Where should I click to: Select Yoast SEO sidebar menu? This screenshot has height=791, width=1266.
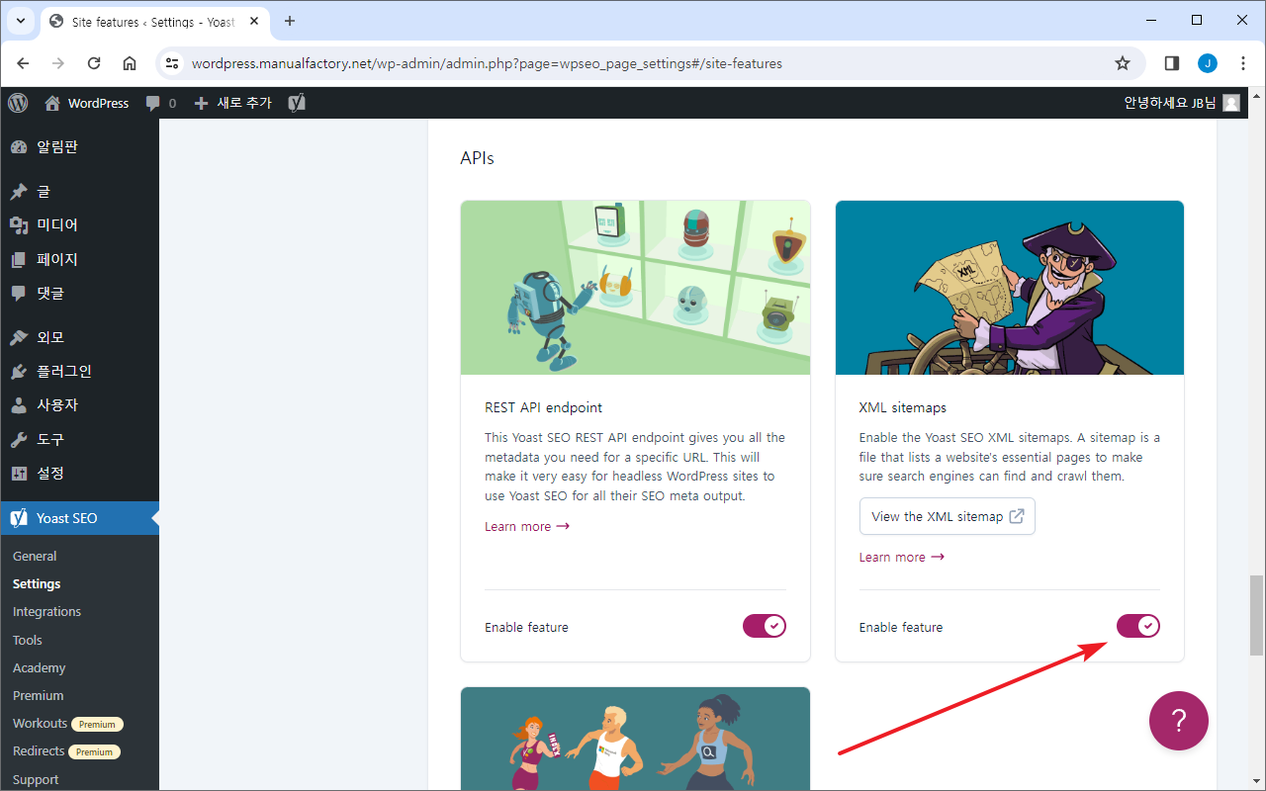[79, 518]
